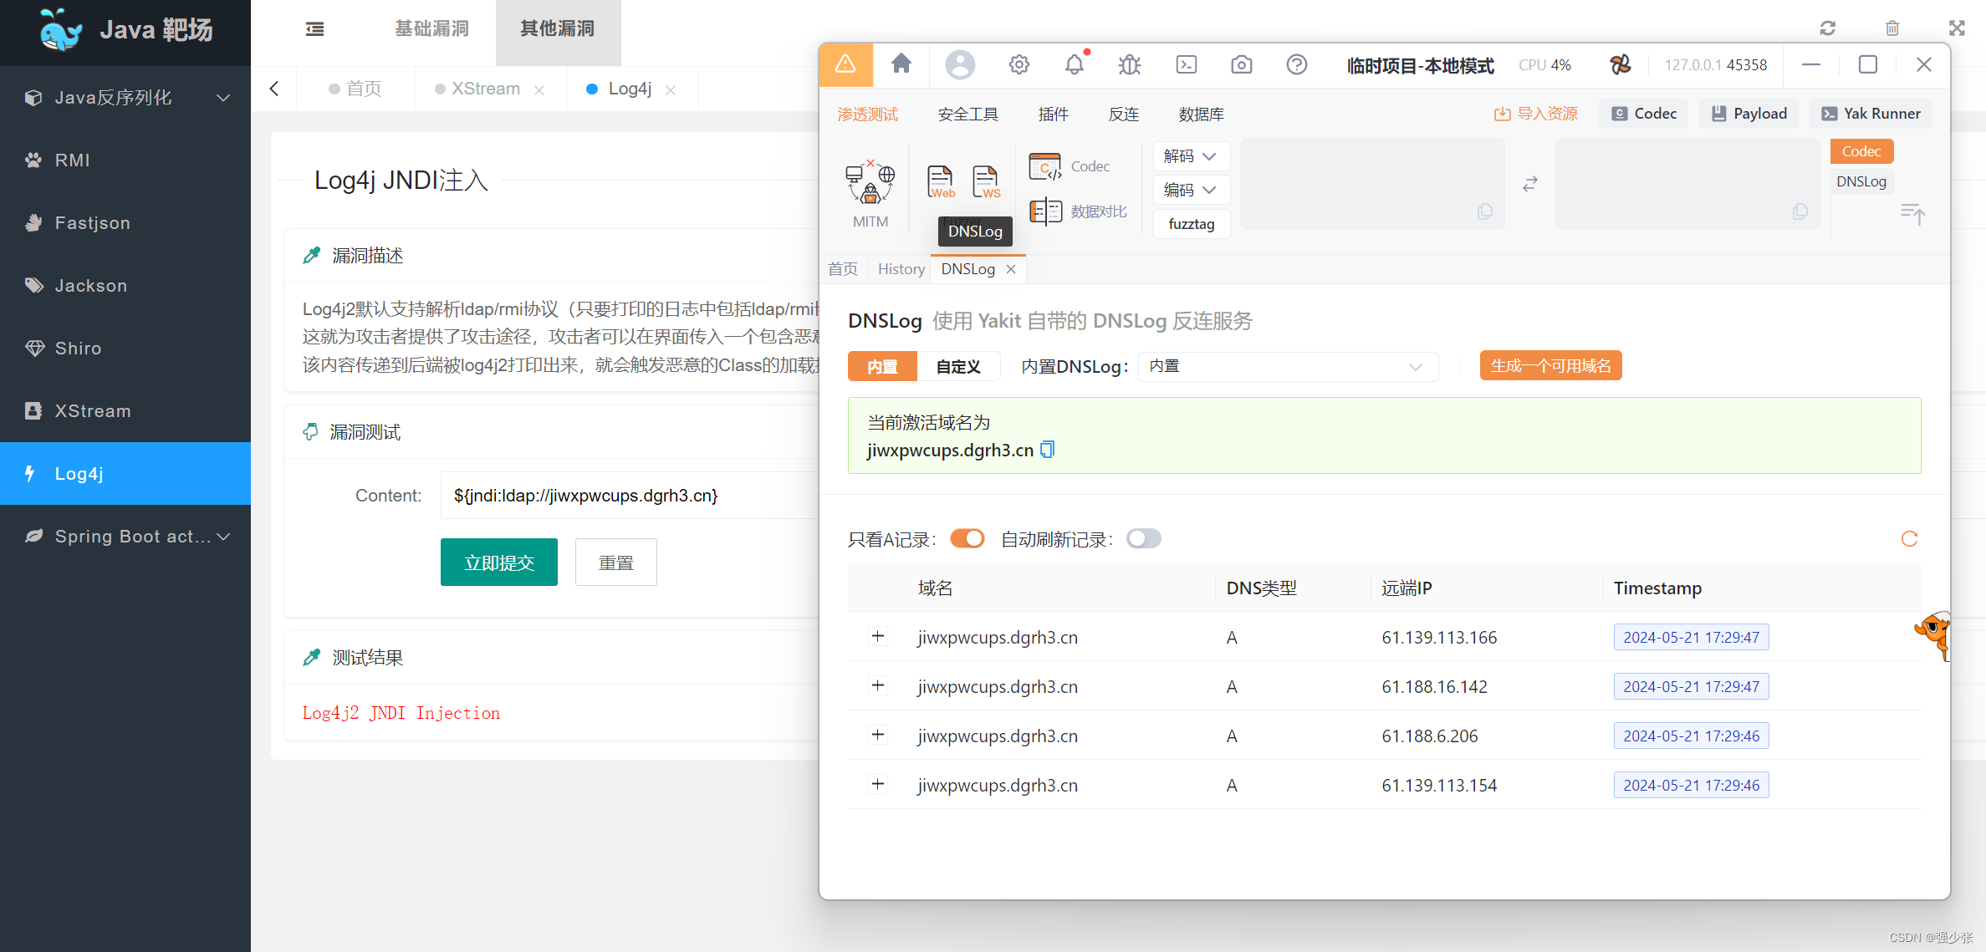Expand the row with IP 61.188.16.142
The image size is (1986, 952).
(x=878, y=686)
